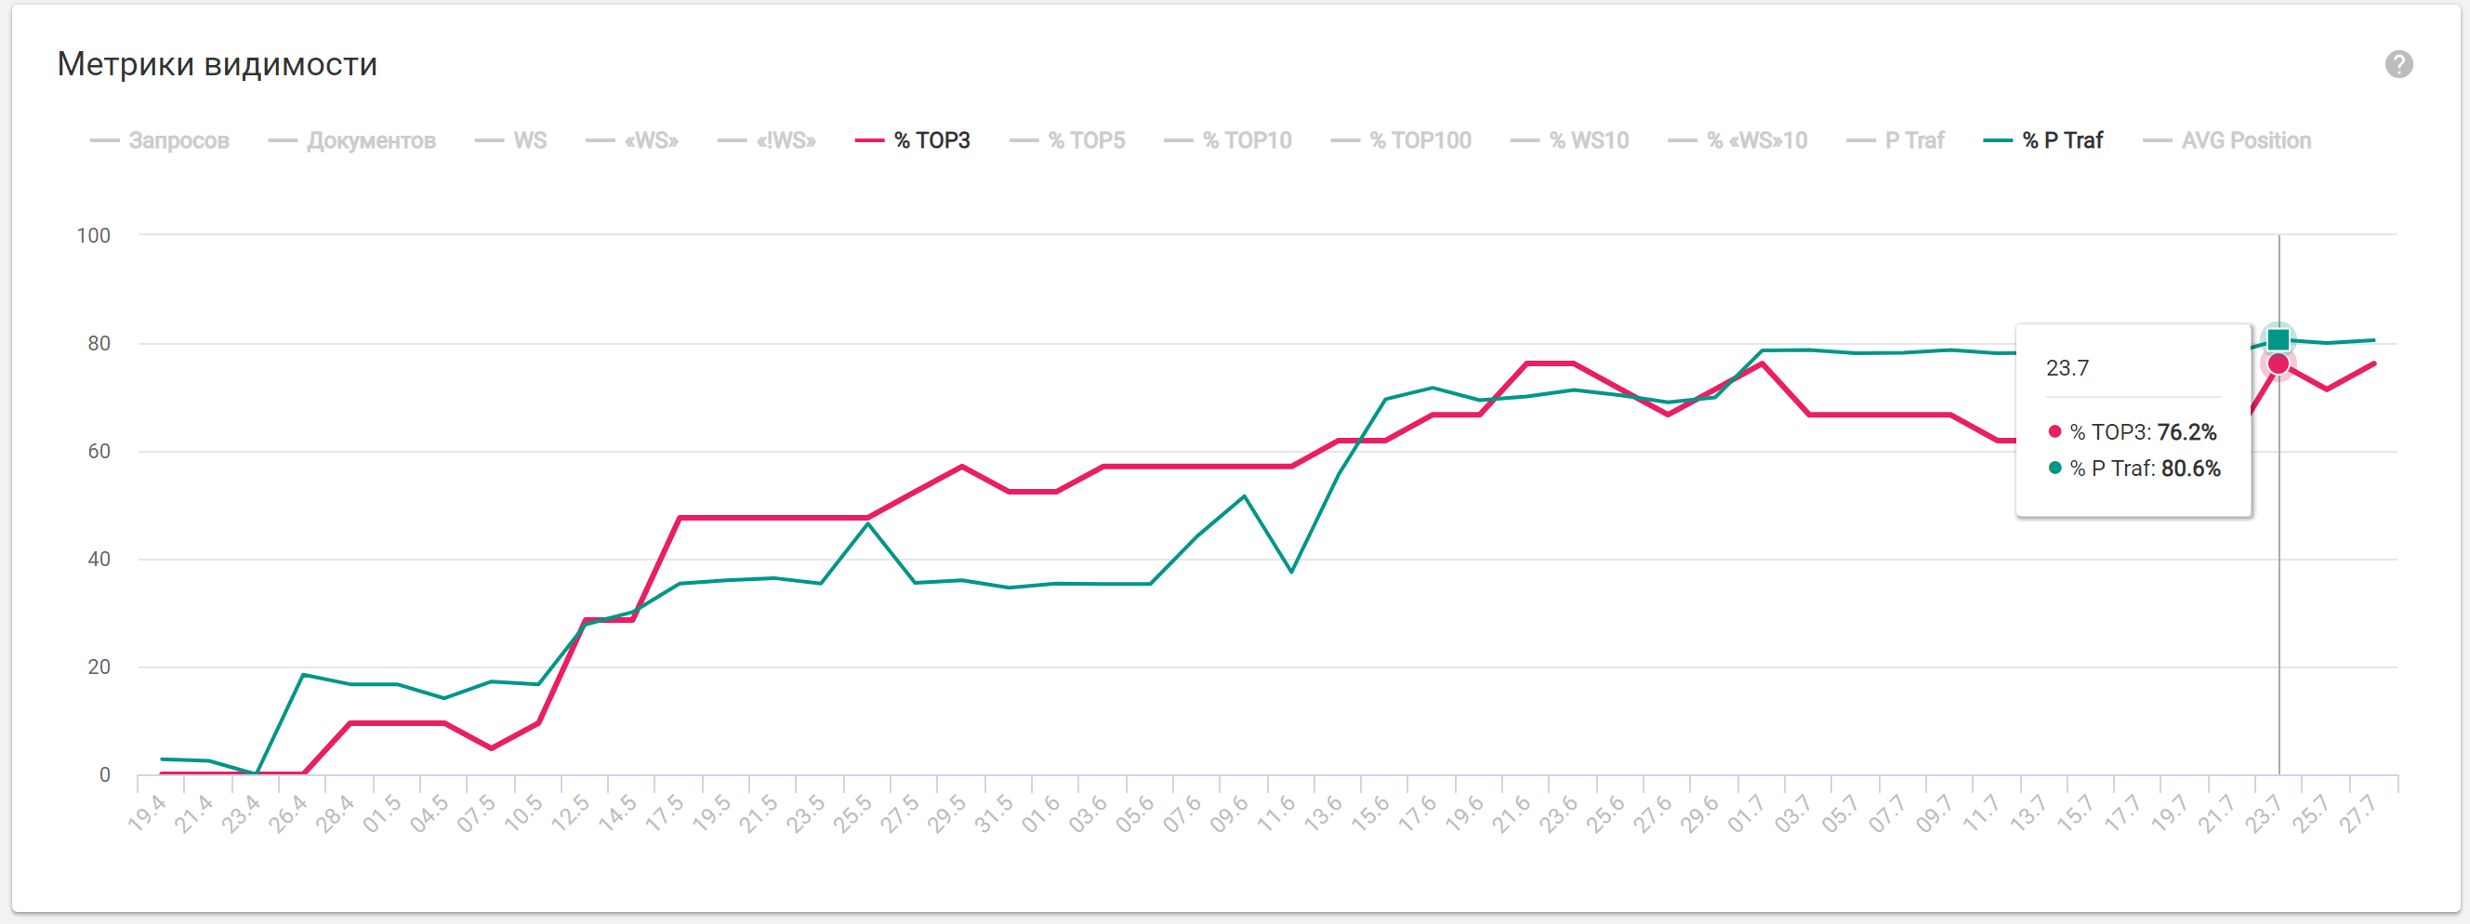
Task: Click the green line swatch beside % P Traf
Action: pyautogui.click(x=1997, y=141)
